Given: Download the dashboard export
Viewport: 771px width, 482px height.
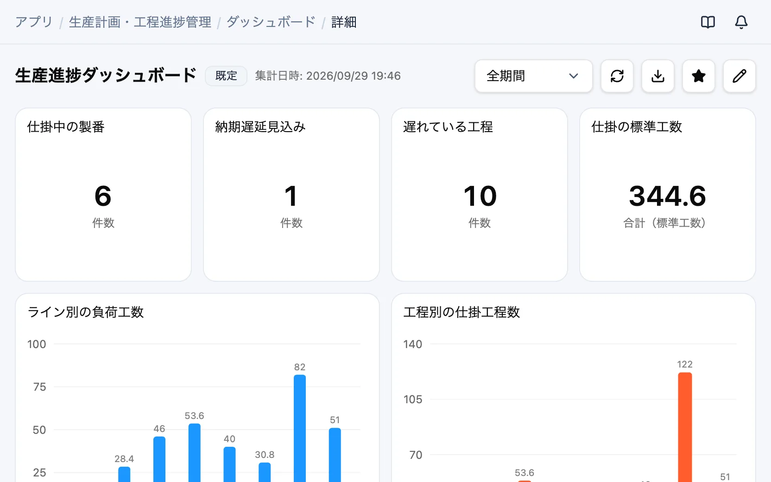Looking at the screenshot, I should pos(657,76).
